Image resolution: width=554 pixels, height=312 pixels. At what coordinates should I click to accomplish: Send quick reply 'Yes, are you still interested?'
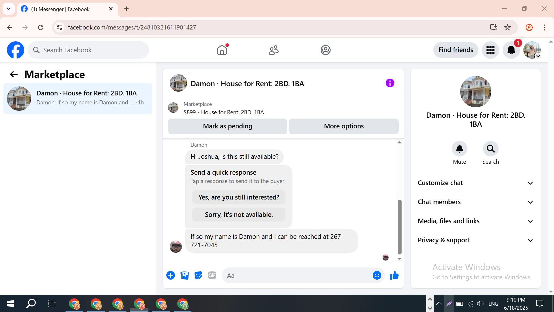pos(239,197)
